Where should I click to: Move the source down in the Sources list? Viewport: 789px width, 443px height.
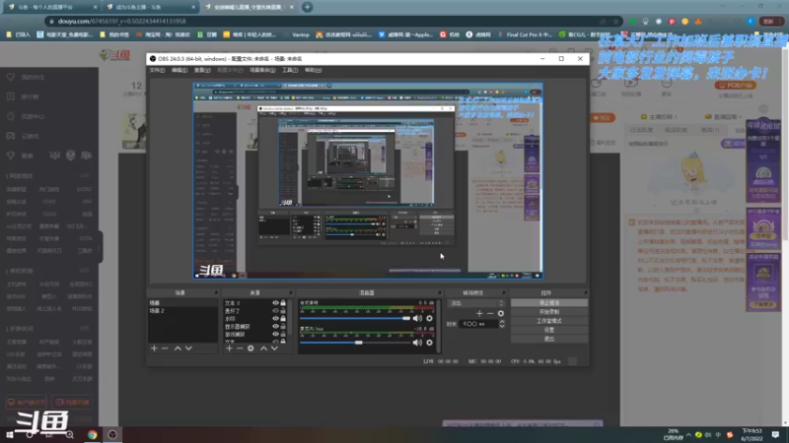click(274, 348)
